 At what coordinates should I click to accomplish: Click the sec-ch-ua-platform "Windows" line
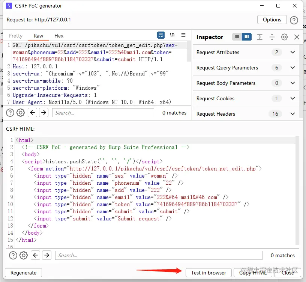click(56, 88)
